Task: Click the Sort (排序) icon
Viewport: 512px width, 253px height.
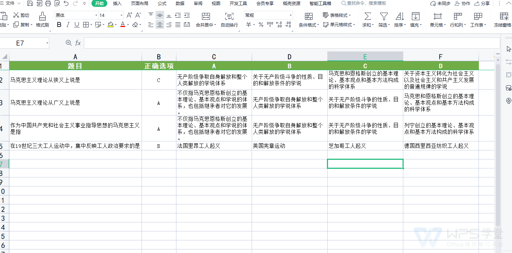Action: coord(400,16)
